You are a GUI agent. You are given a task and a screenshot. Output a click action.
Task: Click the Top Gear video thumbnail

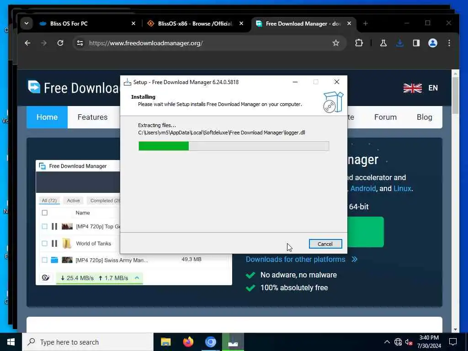pos(67,227)
